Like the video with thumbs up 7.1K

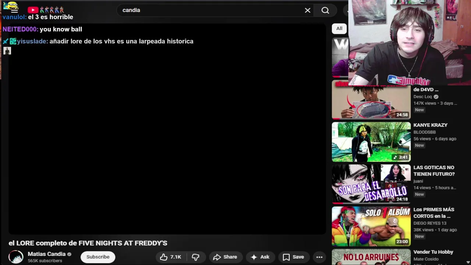click(171, 257)
